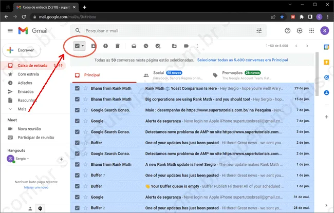Click the search magnifier icon
The height and width of the screenshot is (213, 334).
(78, 31)
